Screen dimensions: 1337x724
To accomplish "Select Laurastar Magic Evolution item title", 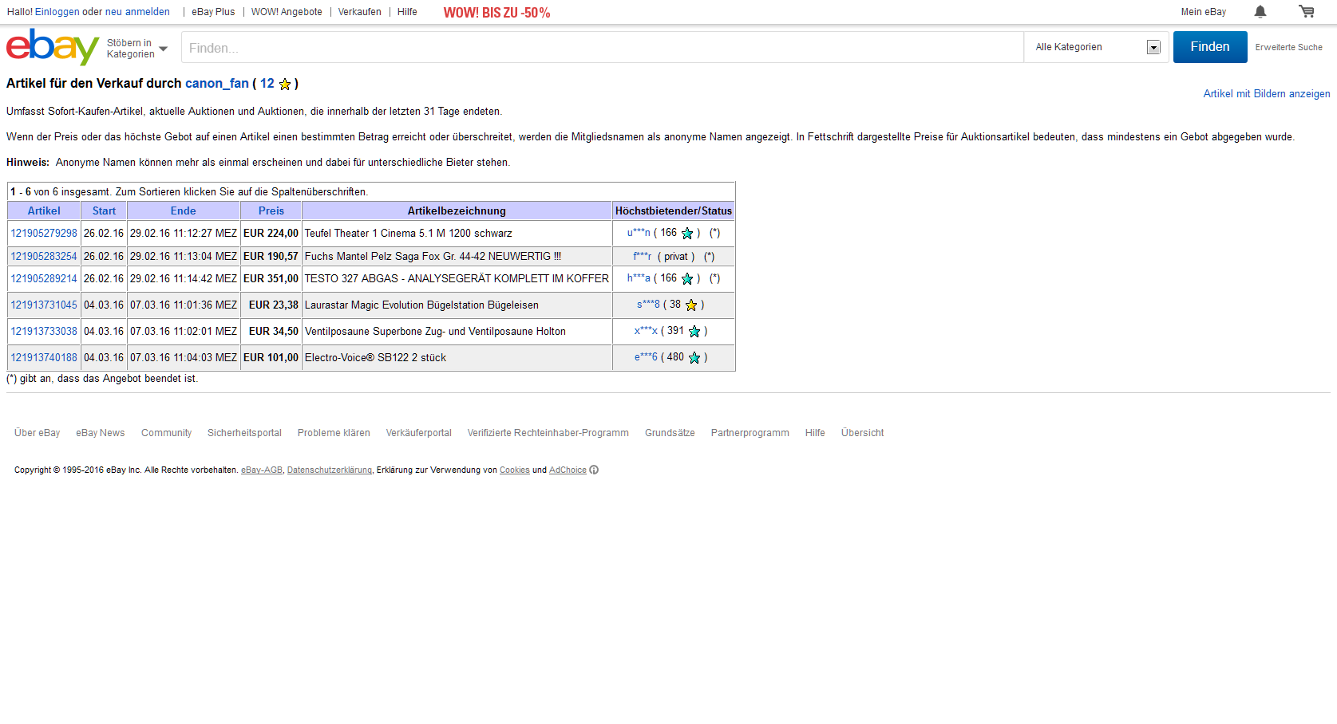I will point(421,305).
